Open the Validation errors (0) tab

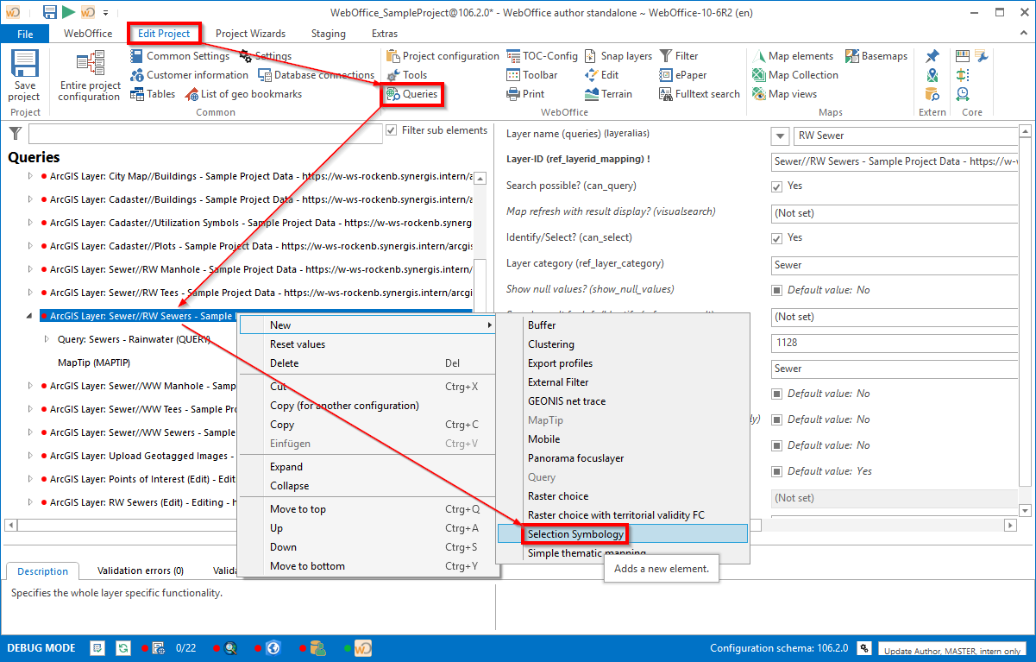[x=140, y=571]
